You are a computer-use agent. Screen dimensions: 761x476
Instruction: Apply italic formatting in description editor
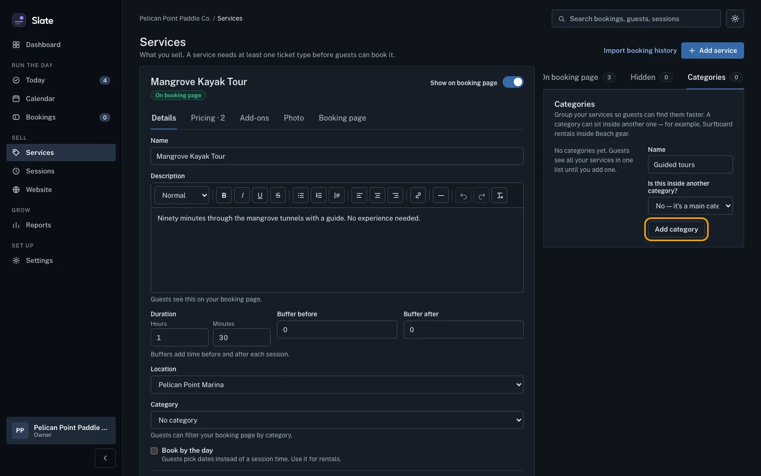242,196
